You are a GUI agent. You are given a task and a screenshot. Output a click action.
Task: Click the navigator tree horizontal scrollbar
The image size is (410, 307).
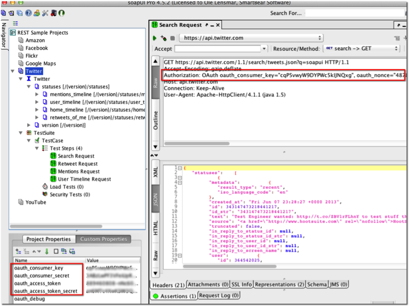56,226
